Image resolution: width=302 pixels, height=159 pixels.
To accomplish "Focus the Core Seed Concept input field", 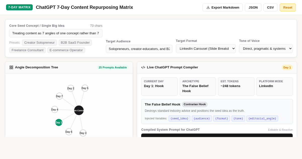I will tap(56, 33).
